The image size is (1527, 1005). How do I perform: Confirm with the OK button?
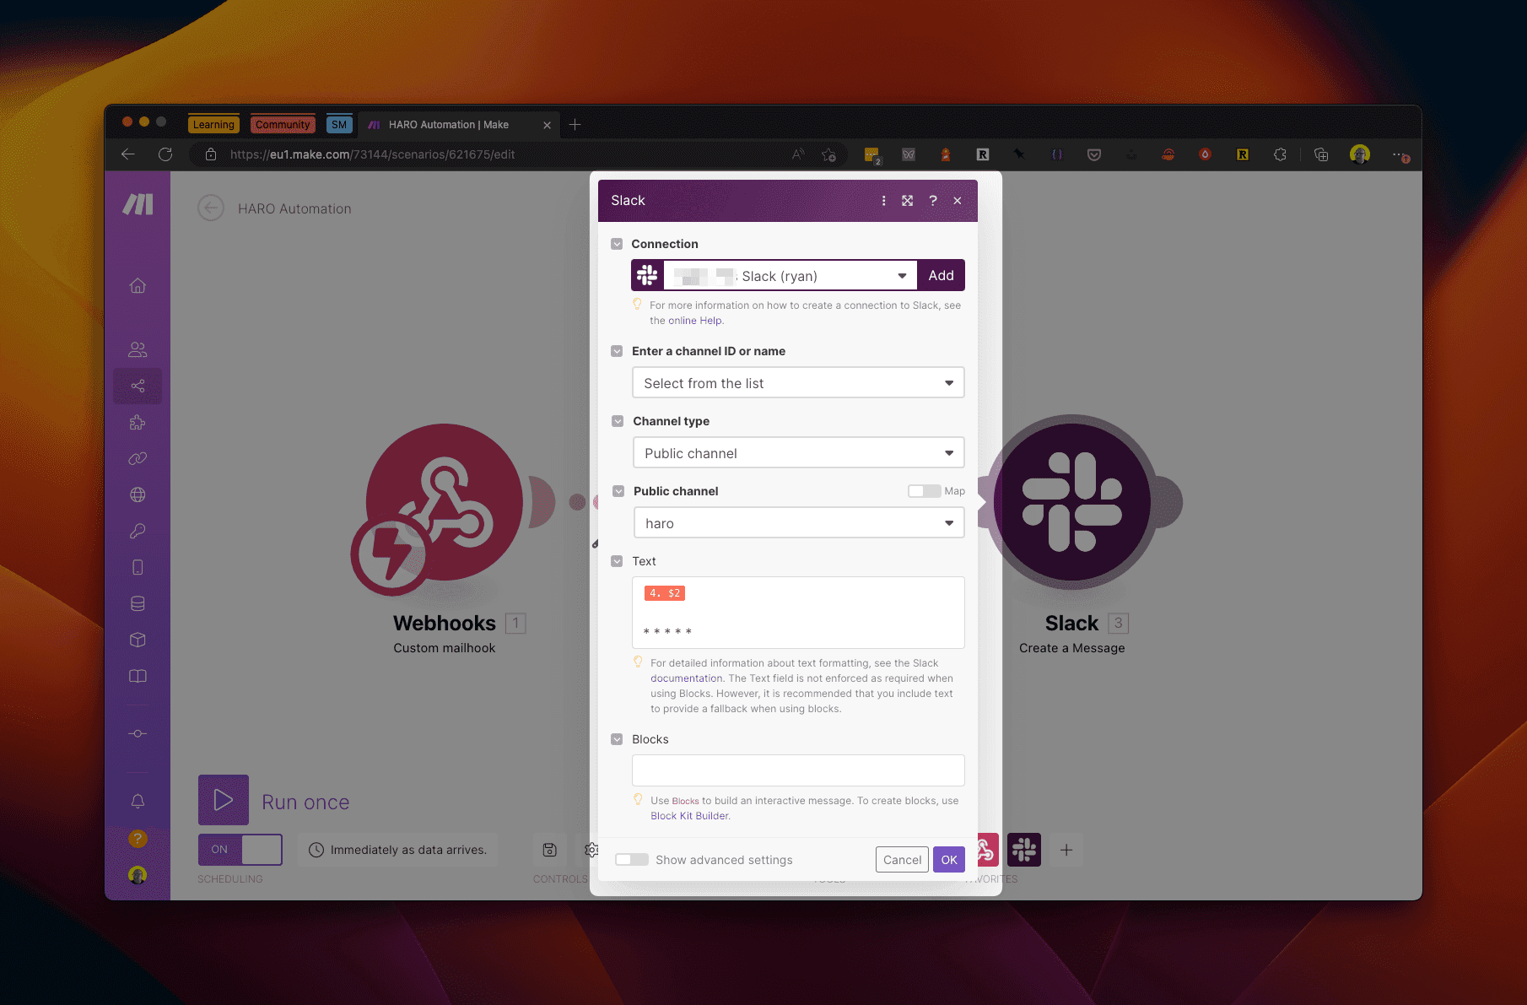[x=949, y=860]
